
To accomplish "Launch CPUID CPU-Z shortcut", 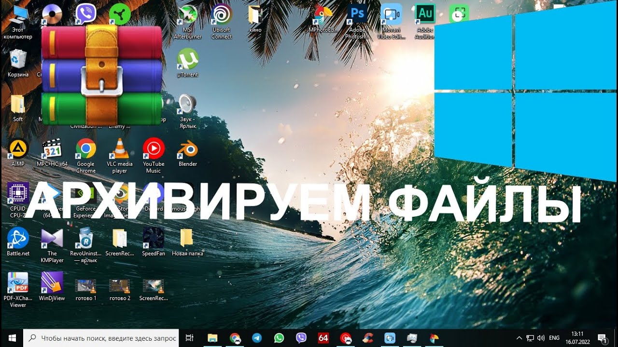I will [18, 200].
